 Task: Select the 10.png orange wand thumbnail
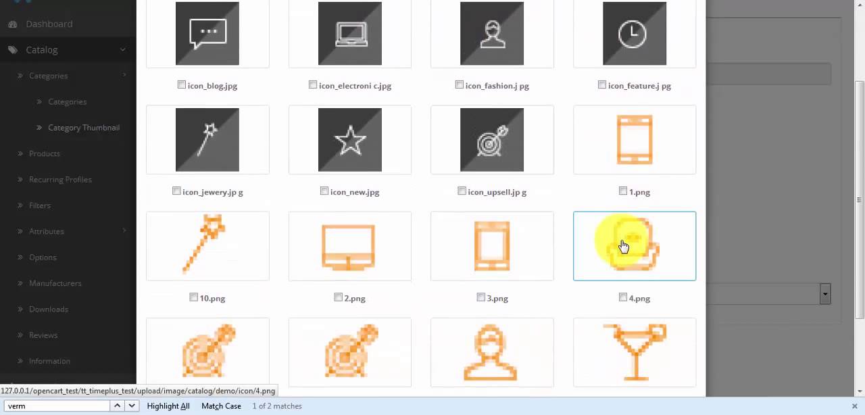(207, 246)
